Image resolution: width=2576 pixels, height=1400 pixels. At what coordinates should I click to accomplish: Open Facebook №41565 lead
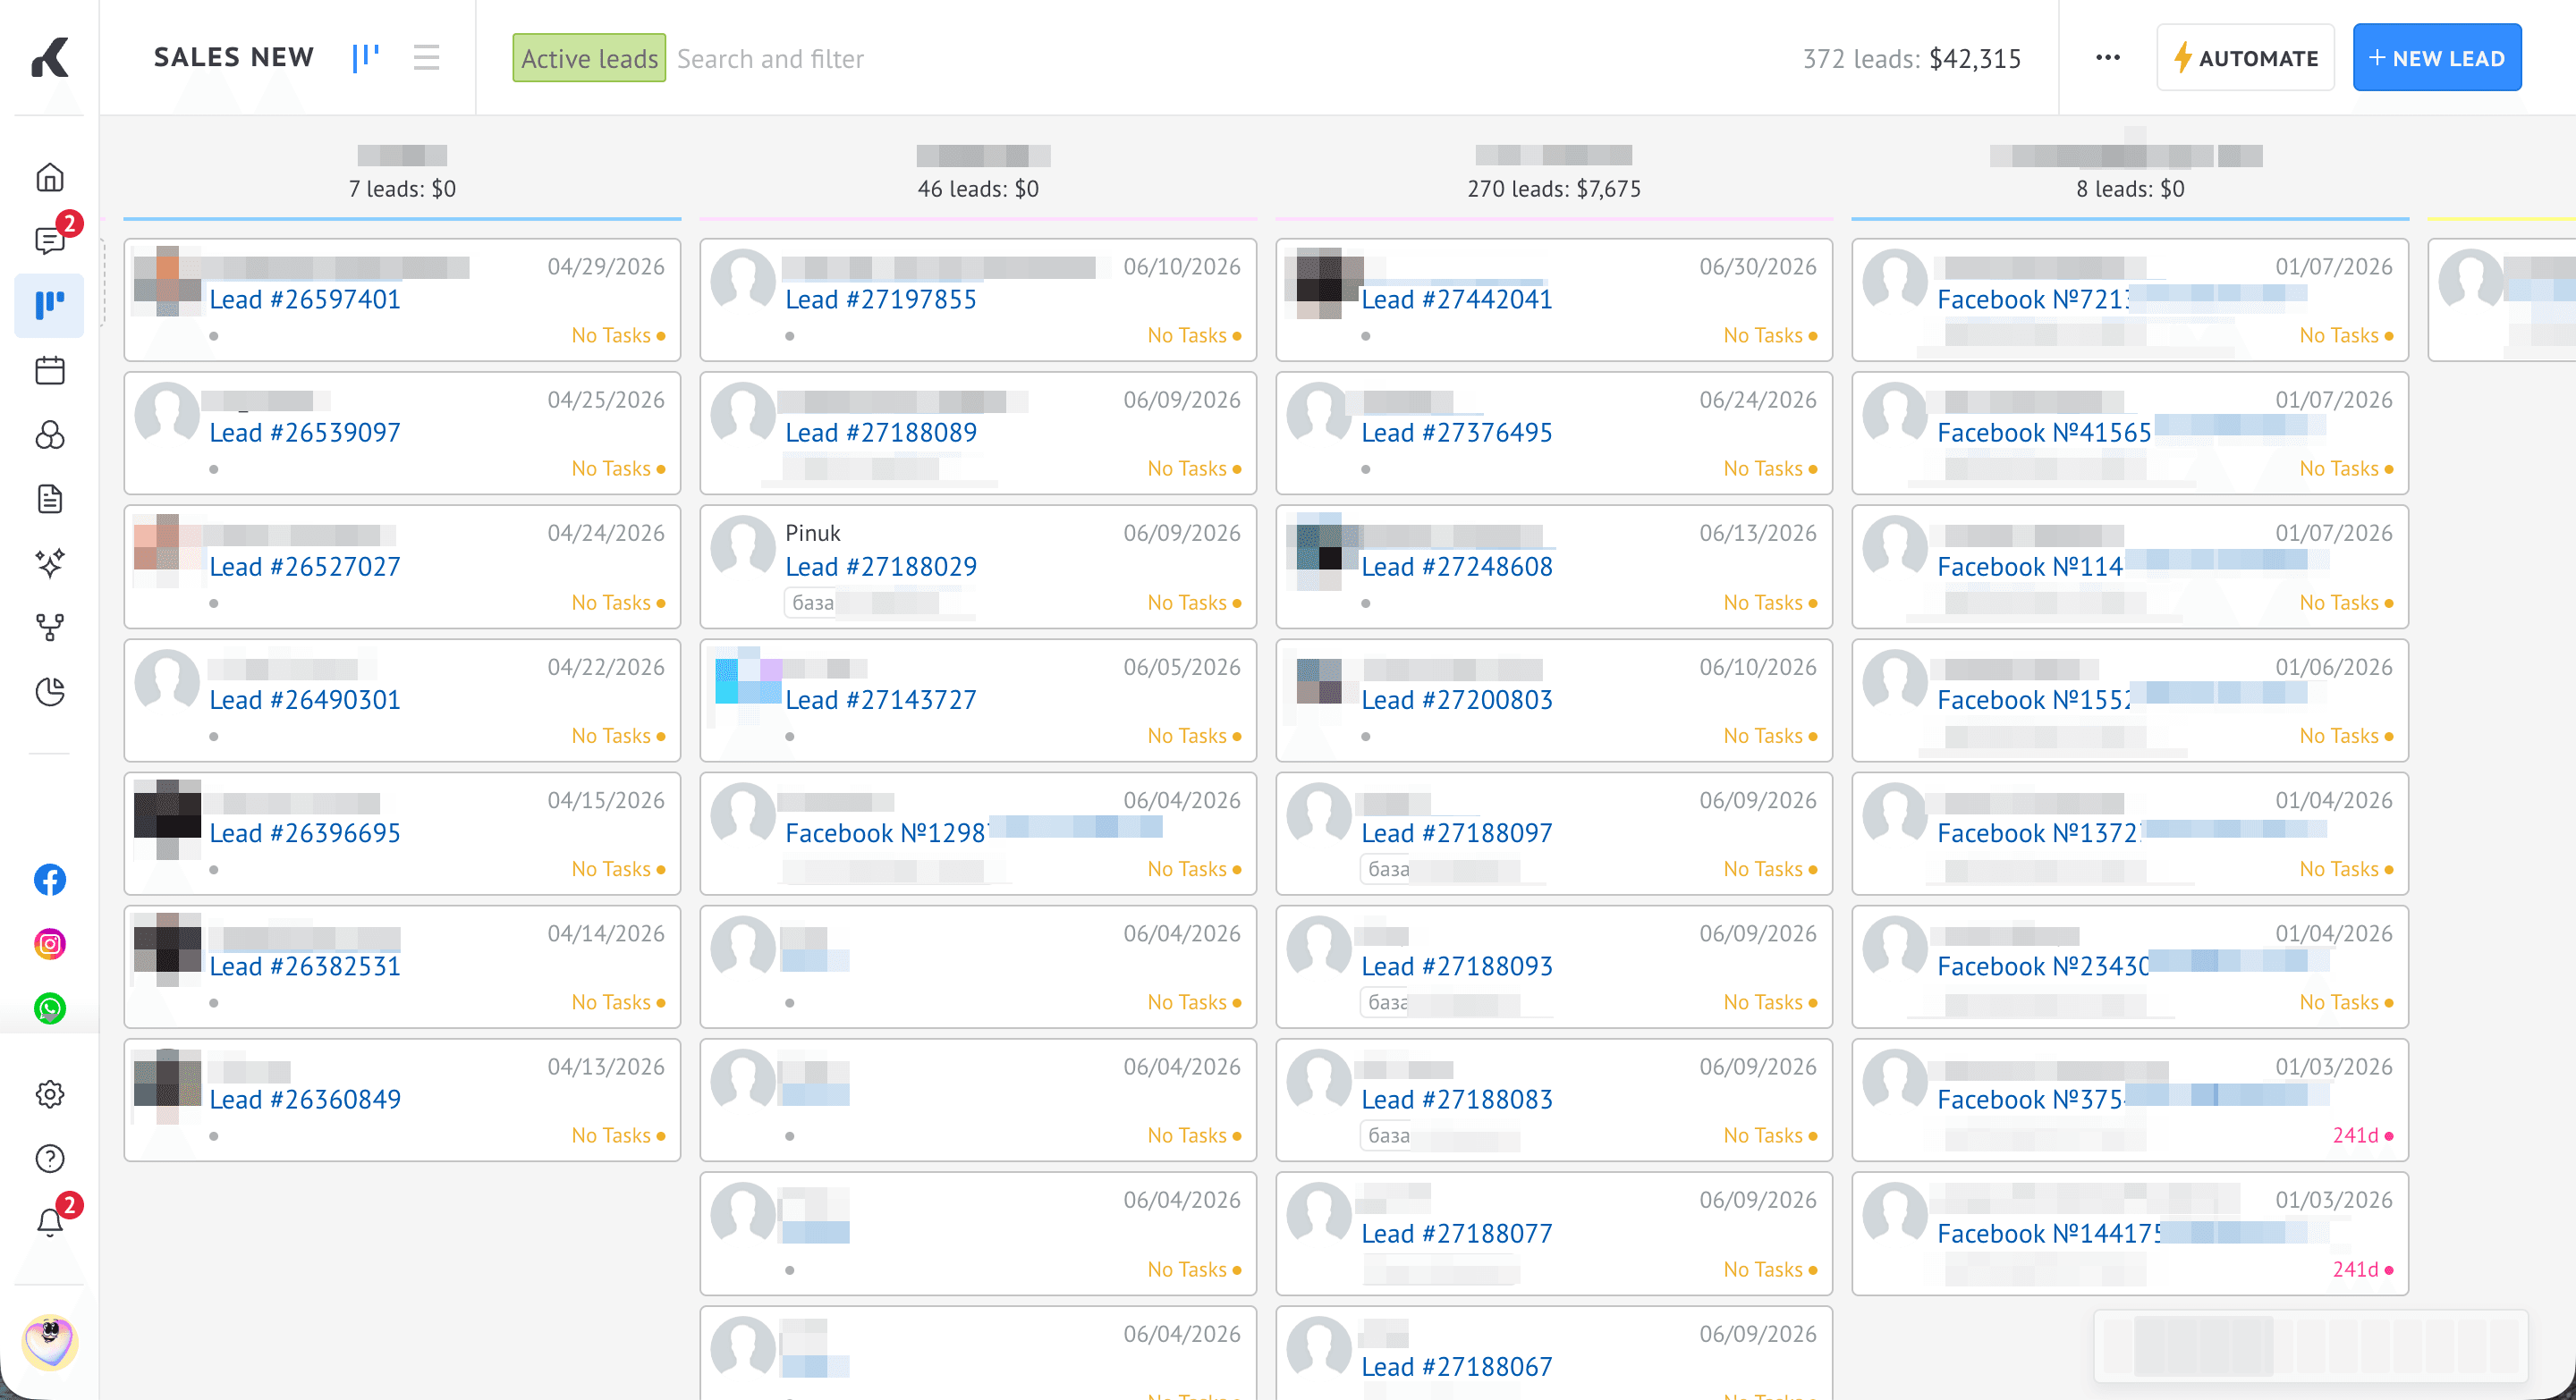[2044, 433]
